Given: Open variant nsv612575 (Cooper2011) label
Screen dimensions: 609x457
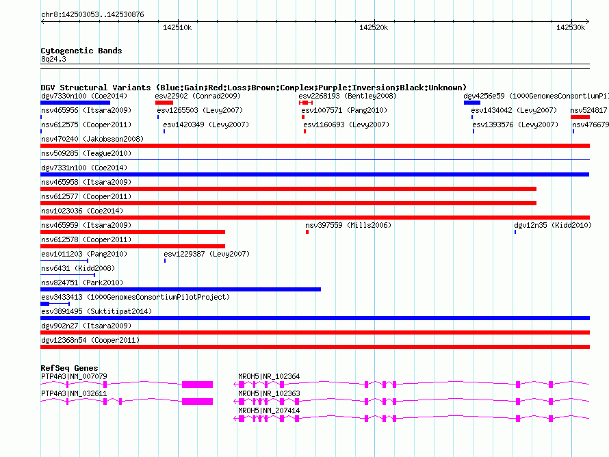Looking at the screenshot, I should pyautogui.click(x=86, y=125).
